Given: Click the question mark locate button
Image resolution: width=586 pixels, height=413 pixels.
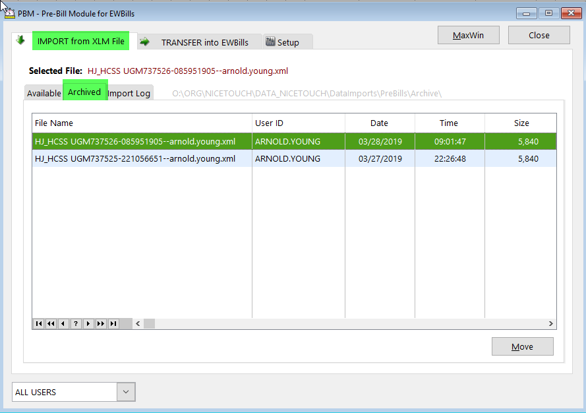Looking at the screenshot, I should [76, 323].
